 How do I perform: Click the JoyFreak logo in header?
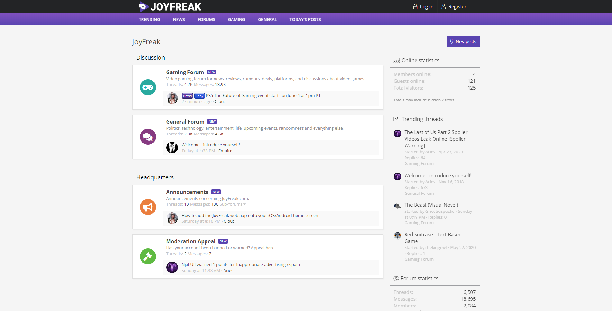click(170, 6)
